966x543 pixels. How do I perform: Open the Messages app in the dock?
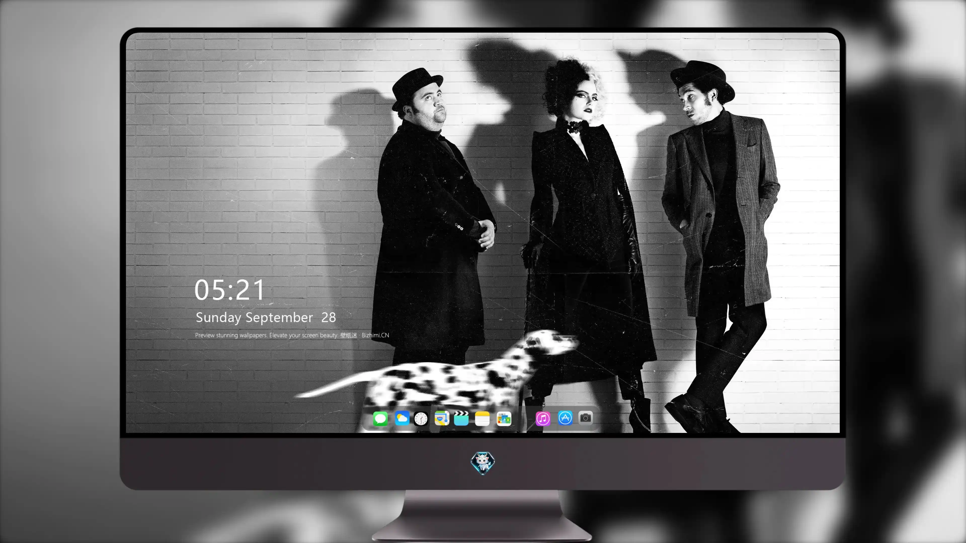click(380, 419)
